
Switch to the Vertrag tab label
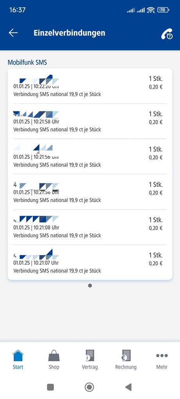(90, 367)
